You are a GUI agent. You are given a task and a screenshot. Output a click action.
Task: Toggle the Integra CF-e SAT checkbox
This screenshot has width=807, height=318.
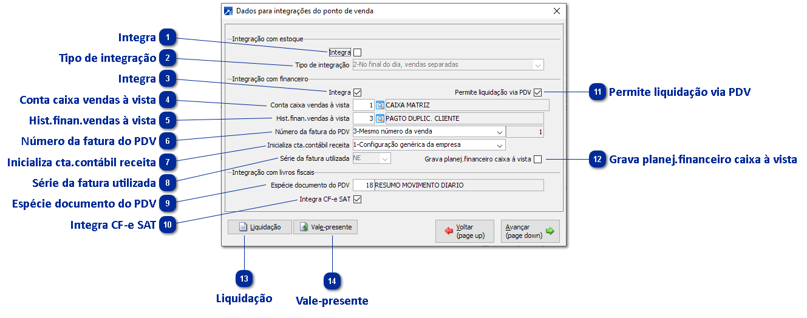[357, 199]
